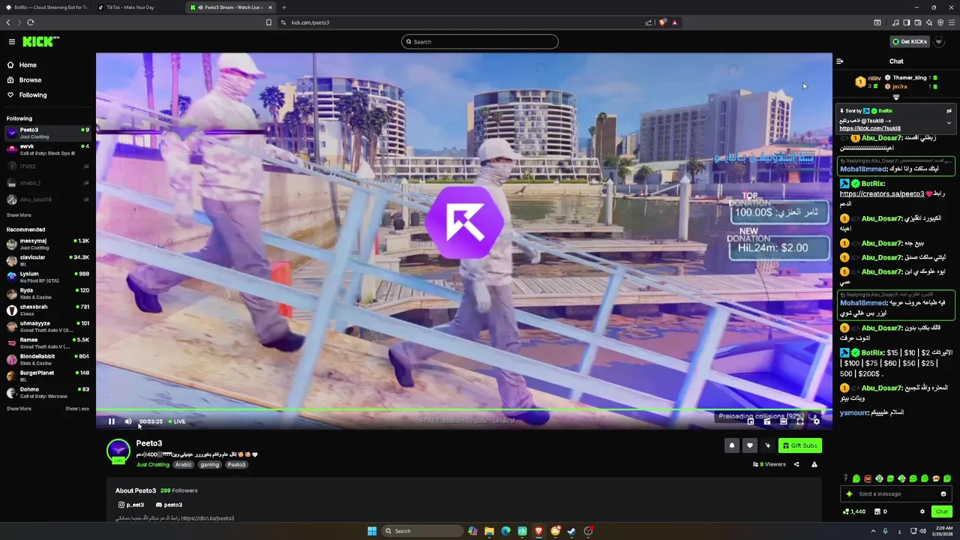Open p_eet3 Instagram link
The height and width of the screenshot is (540, 960).
point(131,505)
